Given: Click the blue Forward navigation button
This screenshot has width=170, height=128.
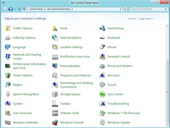Looking at the screenshot, I should click(x=11, y=9).
